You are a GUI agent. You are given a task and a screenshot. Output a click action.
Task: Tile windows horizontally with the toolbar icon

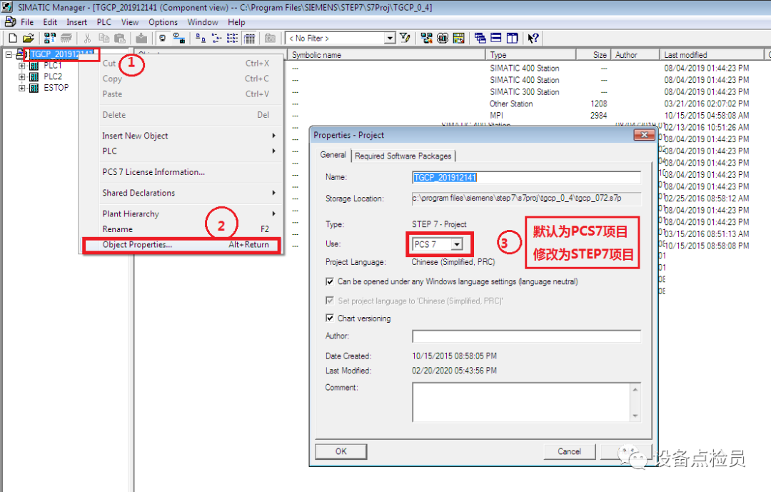point(496,38)
